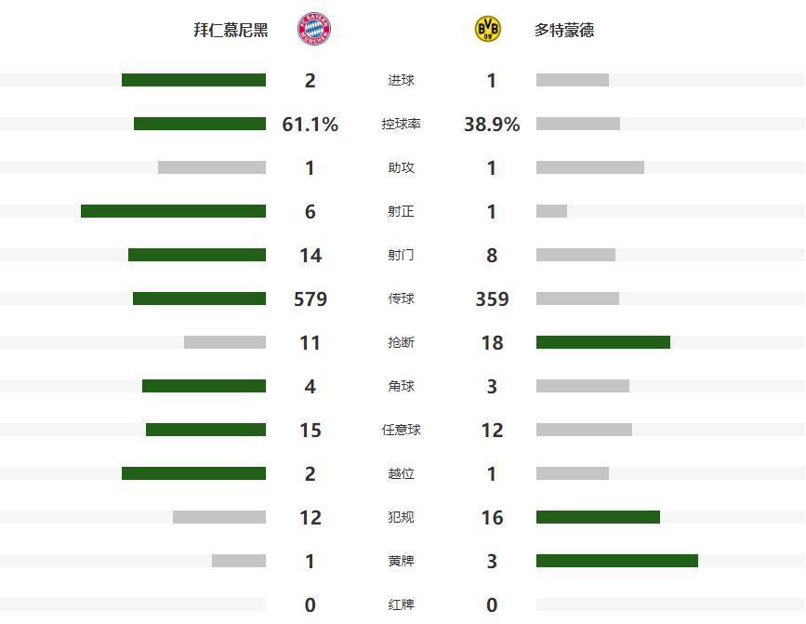Click Dortmund's 359 passes value
This screenshot has height=624, width=806.
coord(492,299)
